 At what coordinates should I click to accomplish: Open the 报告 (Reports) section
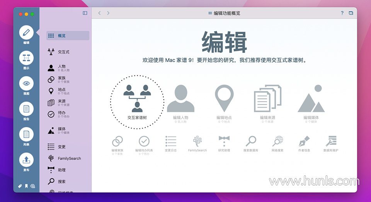(x=26, y=109)
